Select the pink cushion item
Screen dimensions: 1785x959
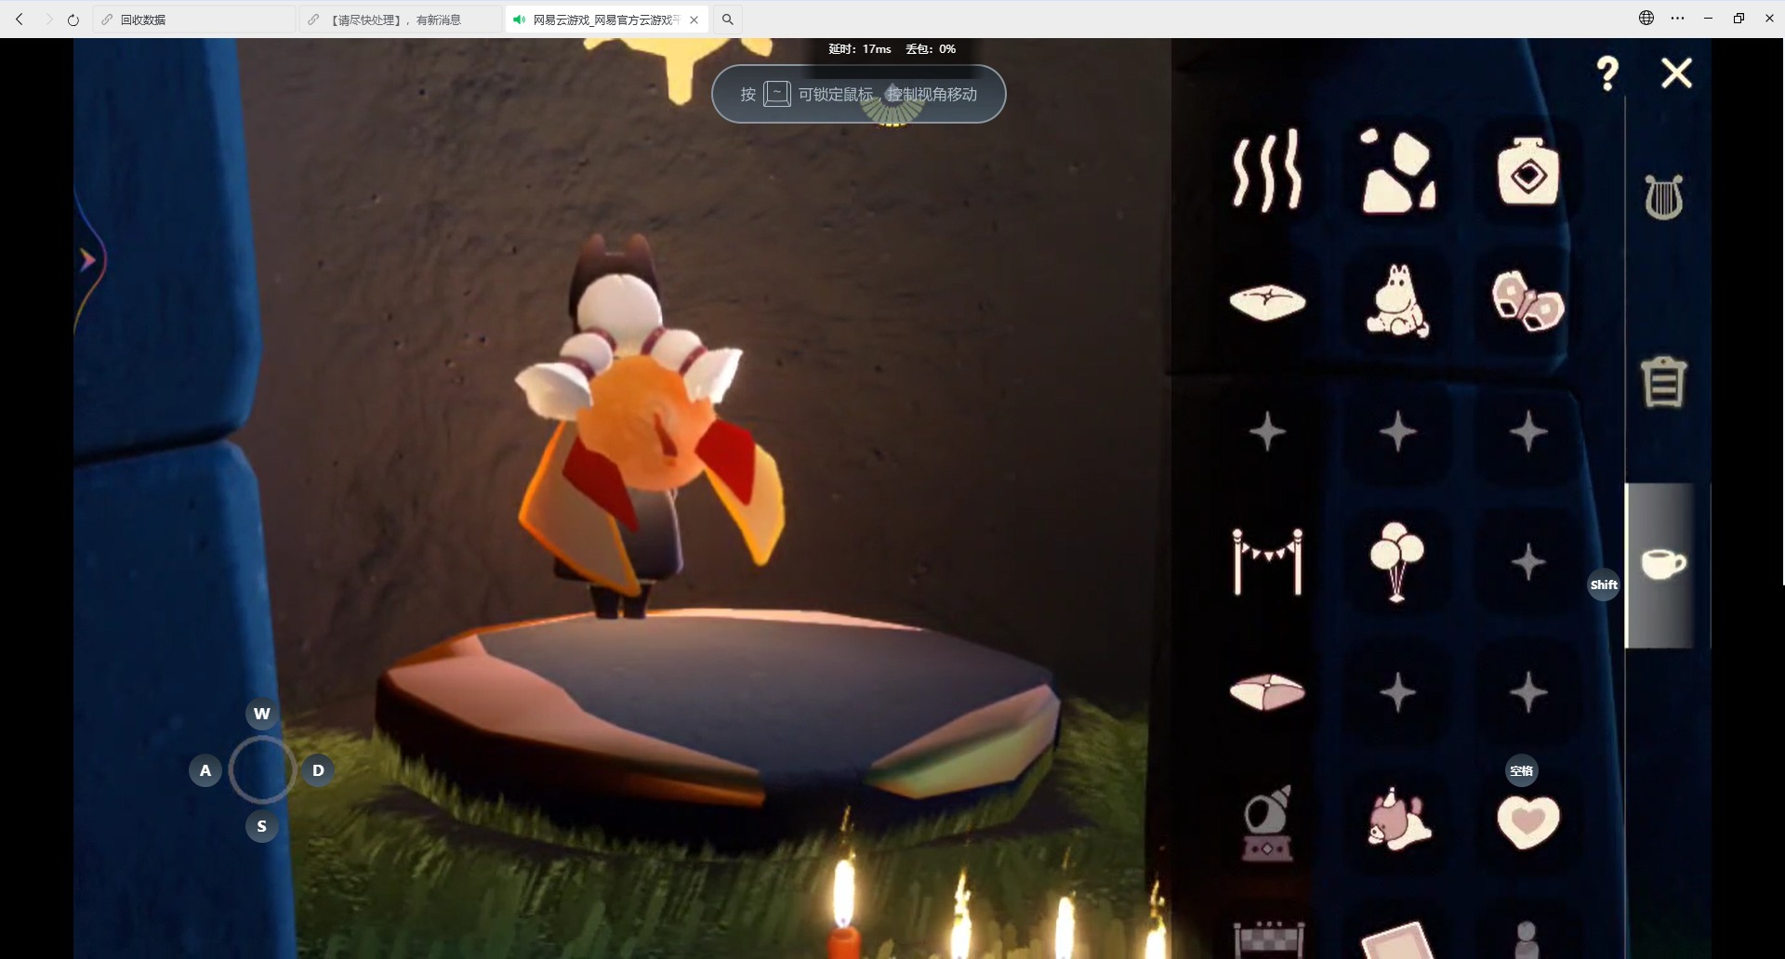(1267, 692)
